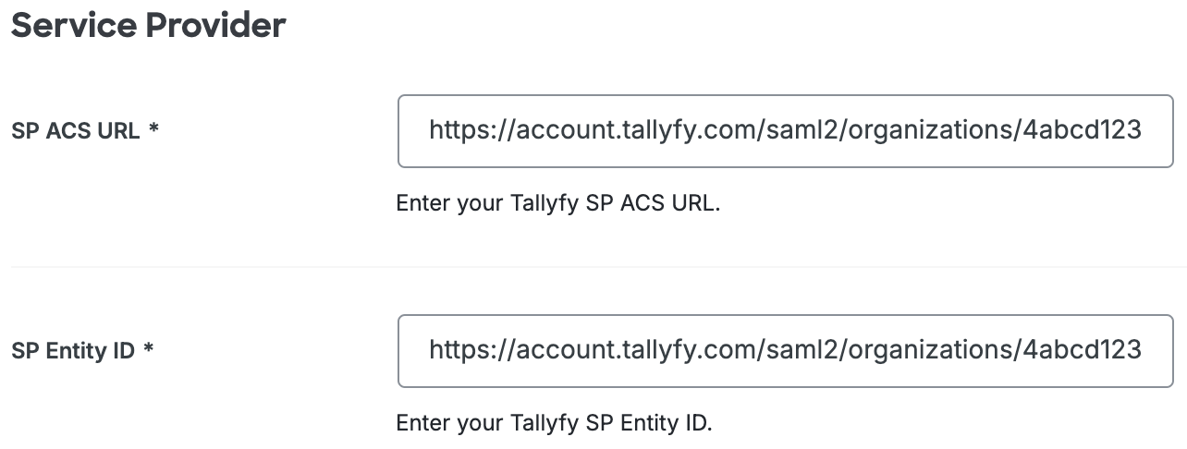1187x449 pixels.
Task: Click the 'Enter your Tallyfy SP ACS URL' hint
Action: point(557,203)
